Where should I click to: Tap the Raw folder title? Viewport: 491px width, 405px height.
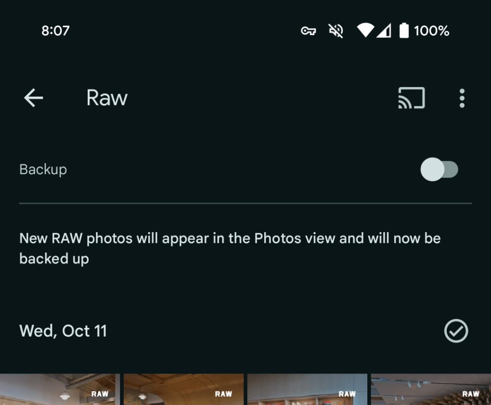(x=107, y=98)
